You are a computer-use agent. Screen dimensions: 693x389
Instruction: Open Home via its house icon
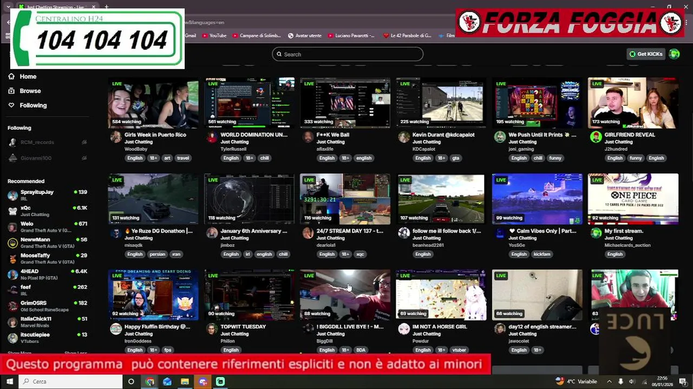tap(11, 76)
